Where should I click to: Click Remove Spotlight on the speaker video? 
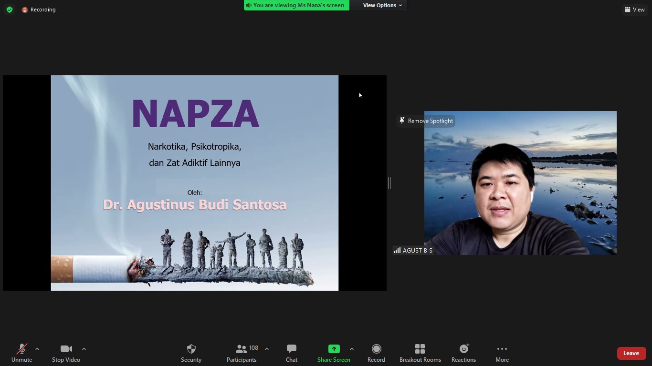click(x=426, y=121)
